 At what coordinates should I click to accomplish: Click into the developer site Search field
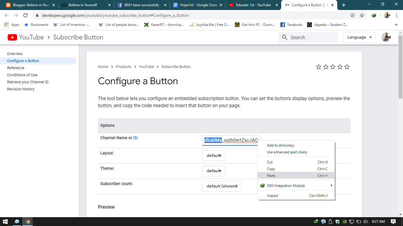pyautogui.click(x=308, y=37)
